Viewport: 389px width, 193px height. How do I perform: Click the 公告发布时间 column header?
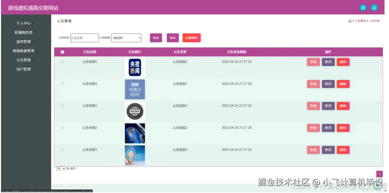coord(236,52)
